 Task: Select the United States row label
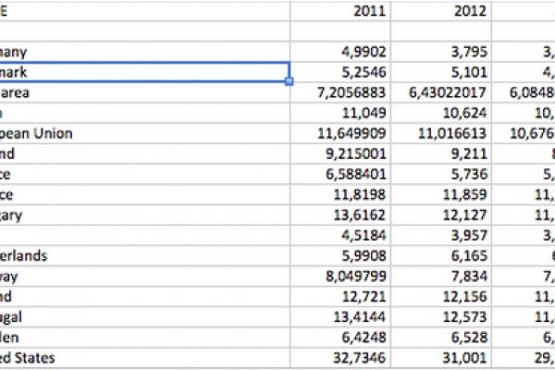point(37,357)
